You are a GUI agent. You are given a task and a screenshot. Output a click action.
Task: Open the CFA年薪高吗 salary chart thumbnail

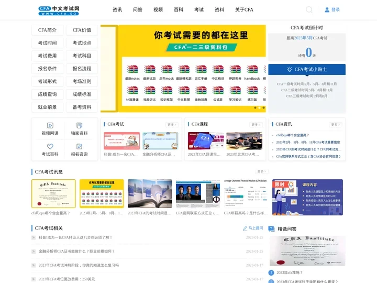(x=246, y=193)
